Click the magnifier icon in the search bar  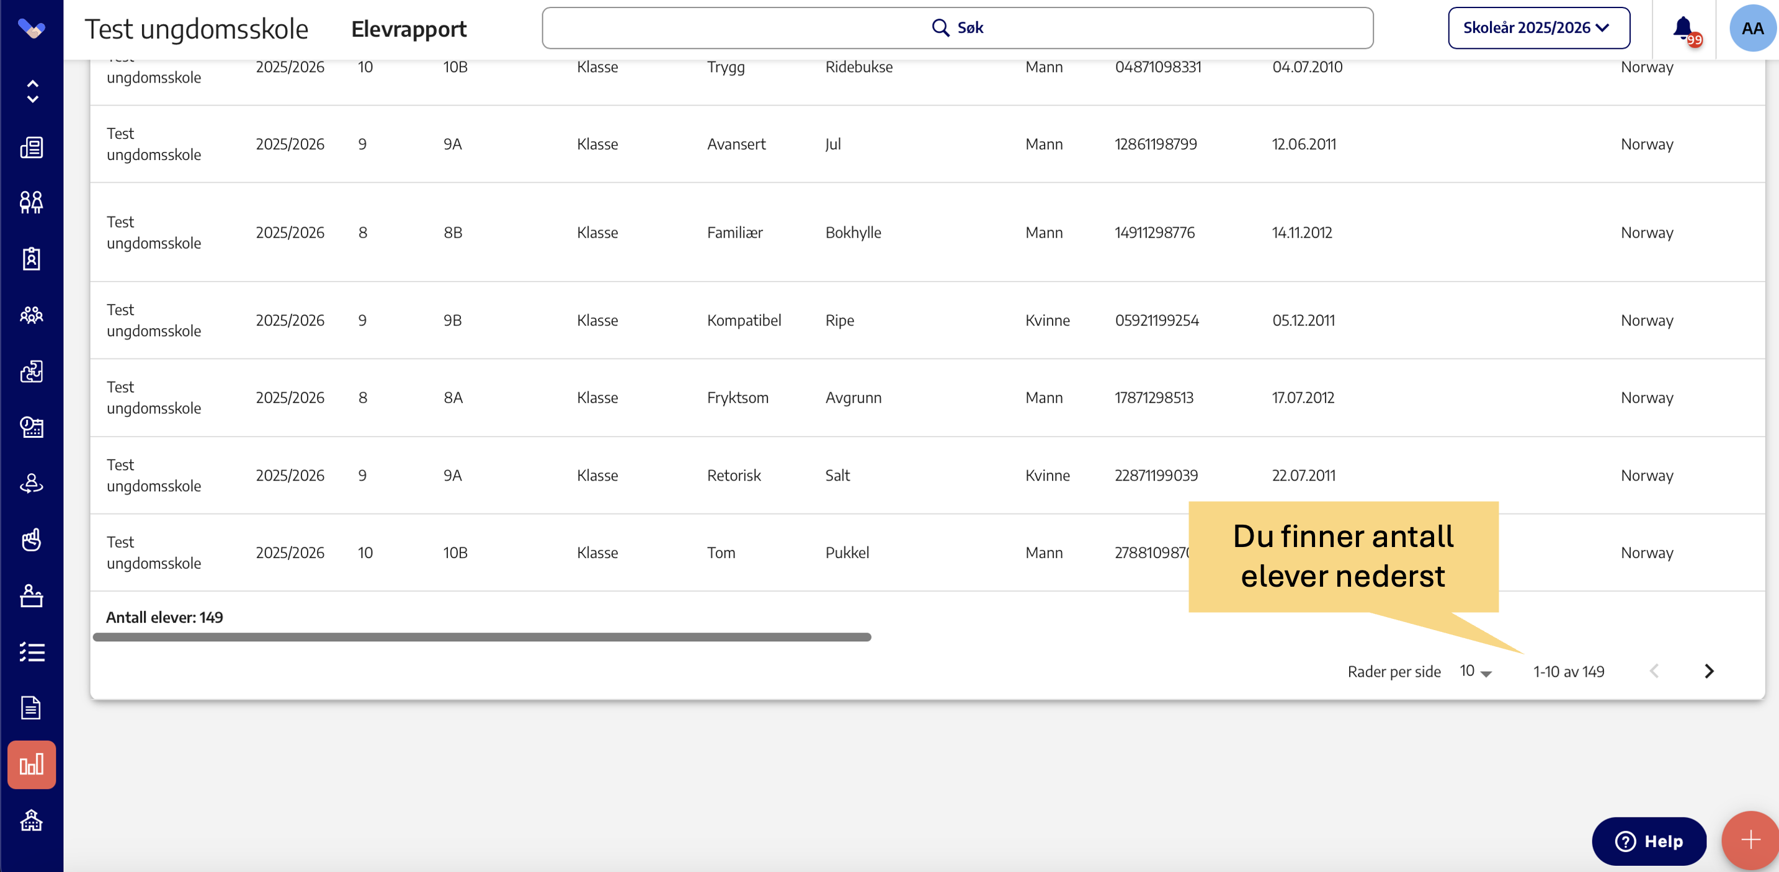coord(940,28)
